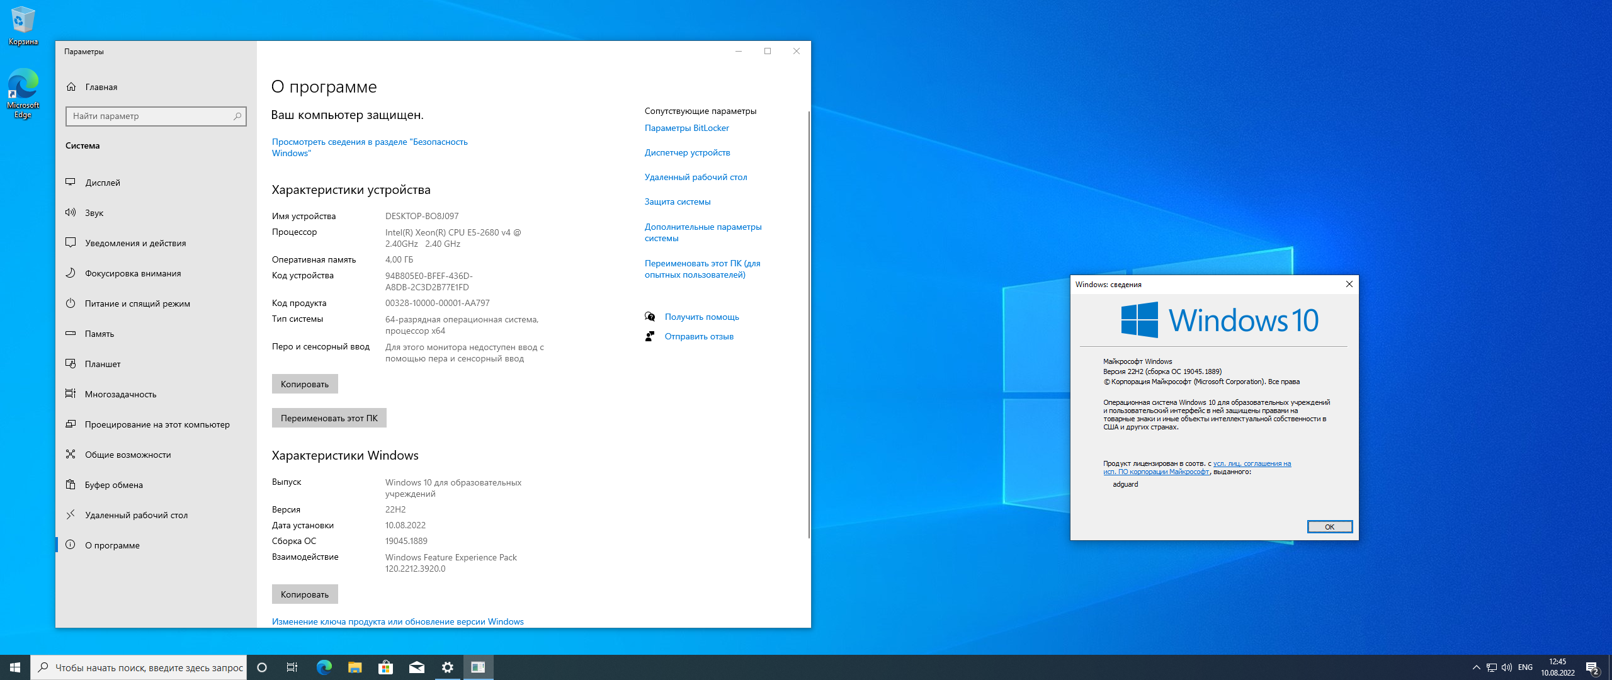1612x680 pixels.
Task: Click the Уведомления и действия icon
Action: click(71, 242)
